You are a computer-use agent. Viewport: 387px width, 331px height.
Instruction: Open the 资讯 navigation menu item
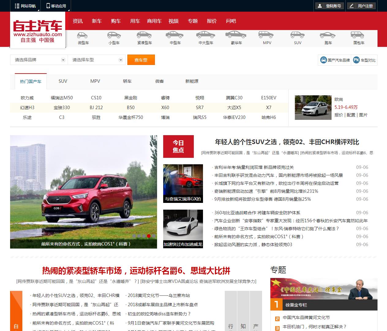pyautogui.click(x=77, y=21)
